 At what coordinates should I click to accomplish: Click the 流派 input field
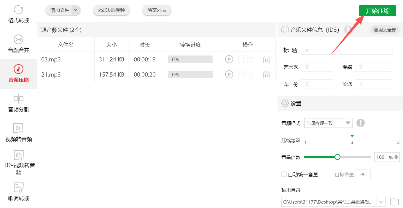(x=374, y=84)
